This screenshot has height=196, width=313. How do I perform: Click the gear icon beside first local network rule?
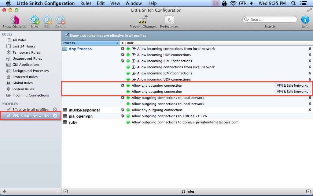(x=123, y=49)
